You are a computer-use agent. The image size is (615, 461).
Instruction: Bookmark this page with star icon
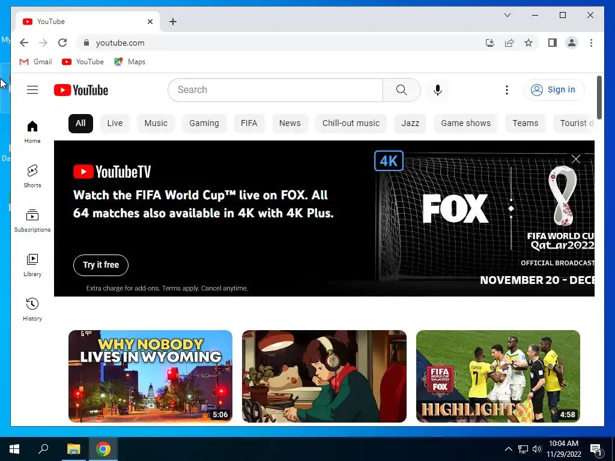point(529,43)
